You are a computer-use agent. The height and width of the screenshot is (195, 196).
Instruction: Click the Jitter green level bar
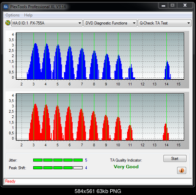coord(58,160)
